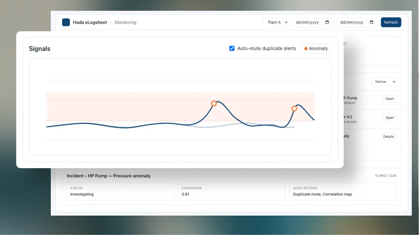Toggle Auto-mute duplicate alerts checkbox
The image size is (419, 235).
tap(232, 49)
